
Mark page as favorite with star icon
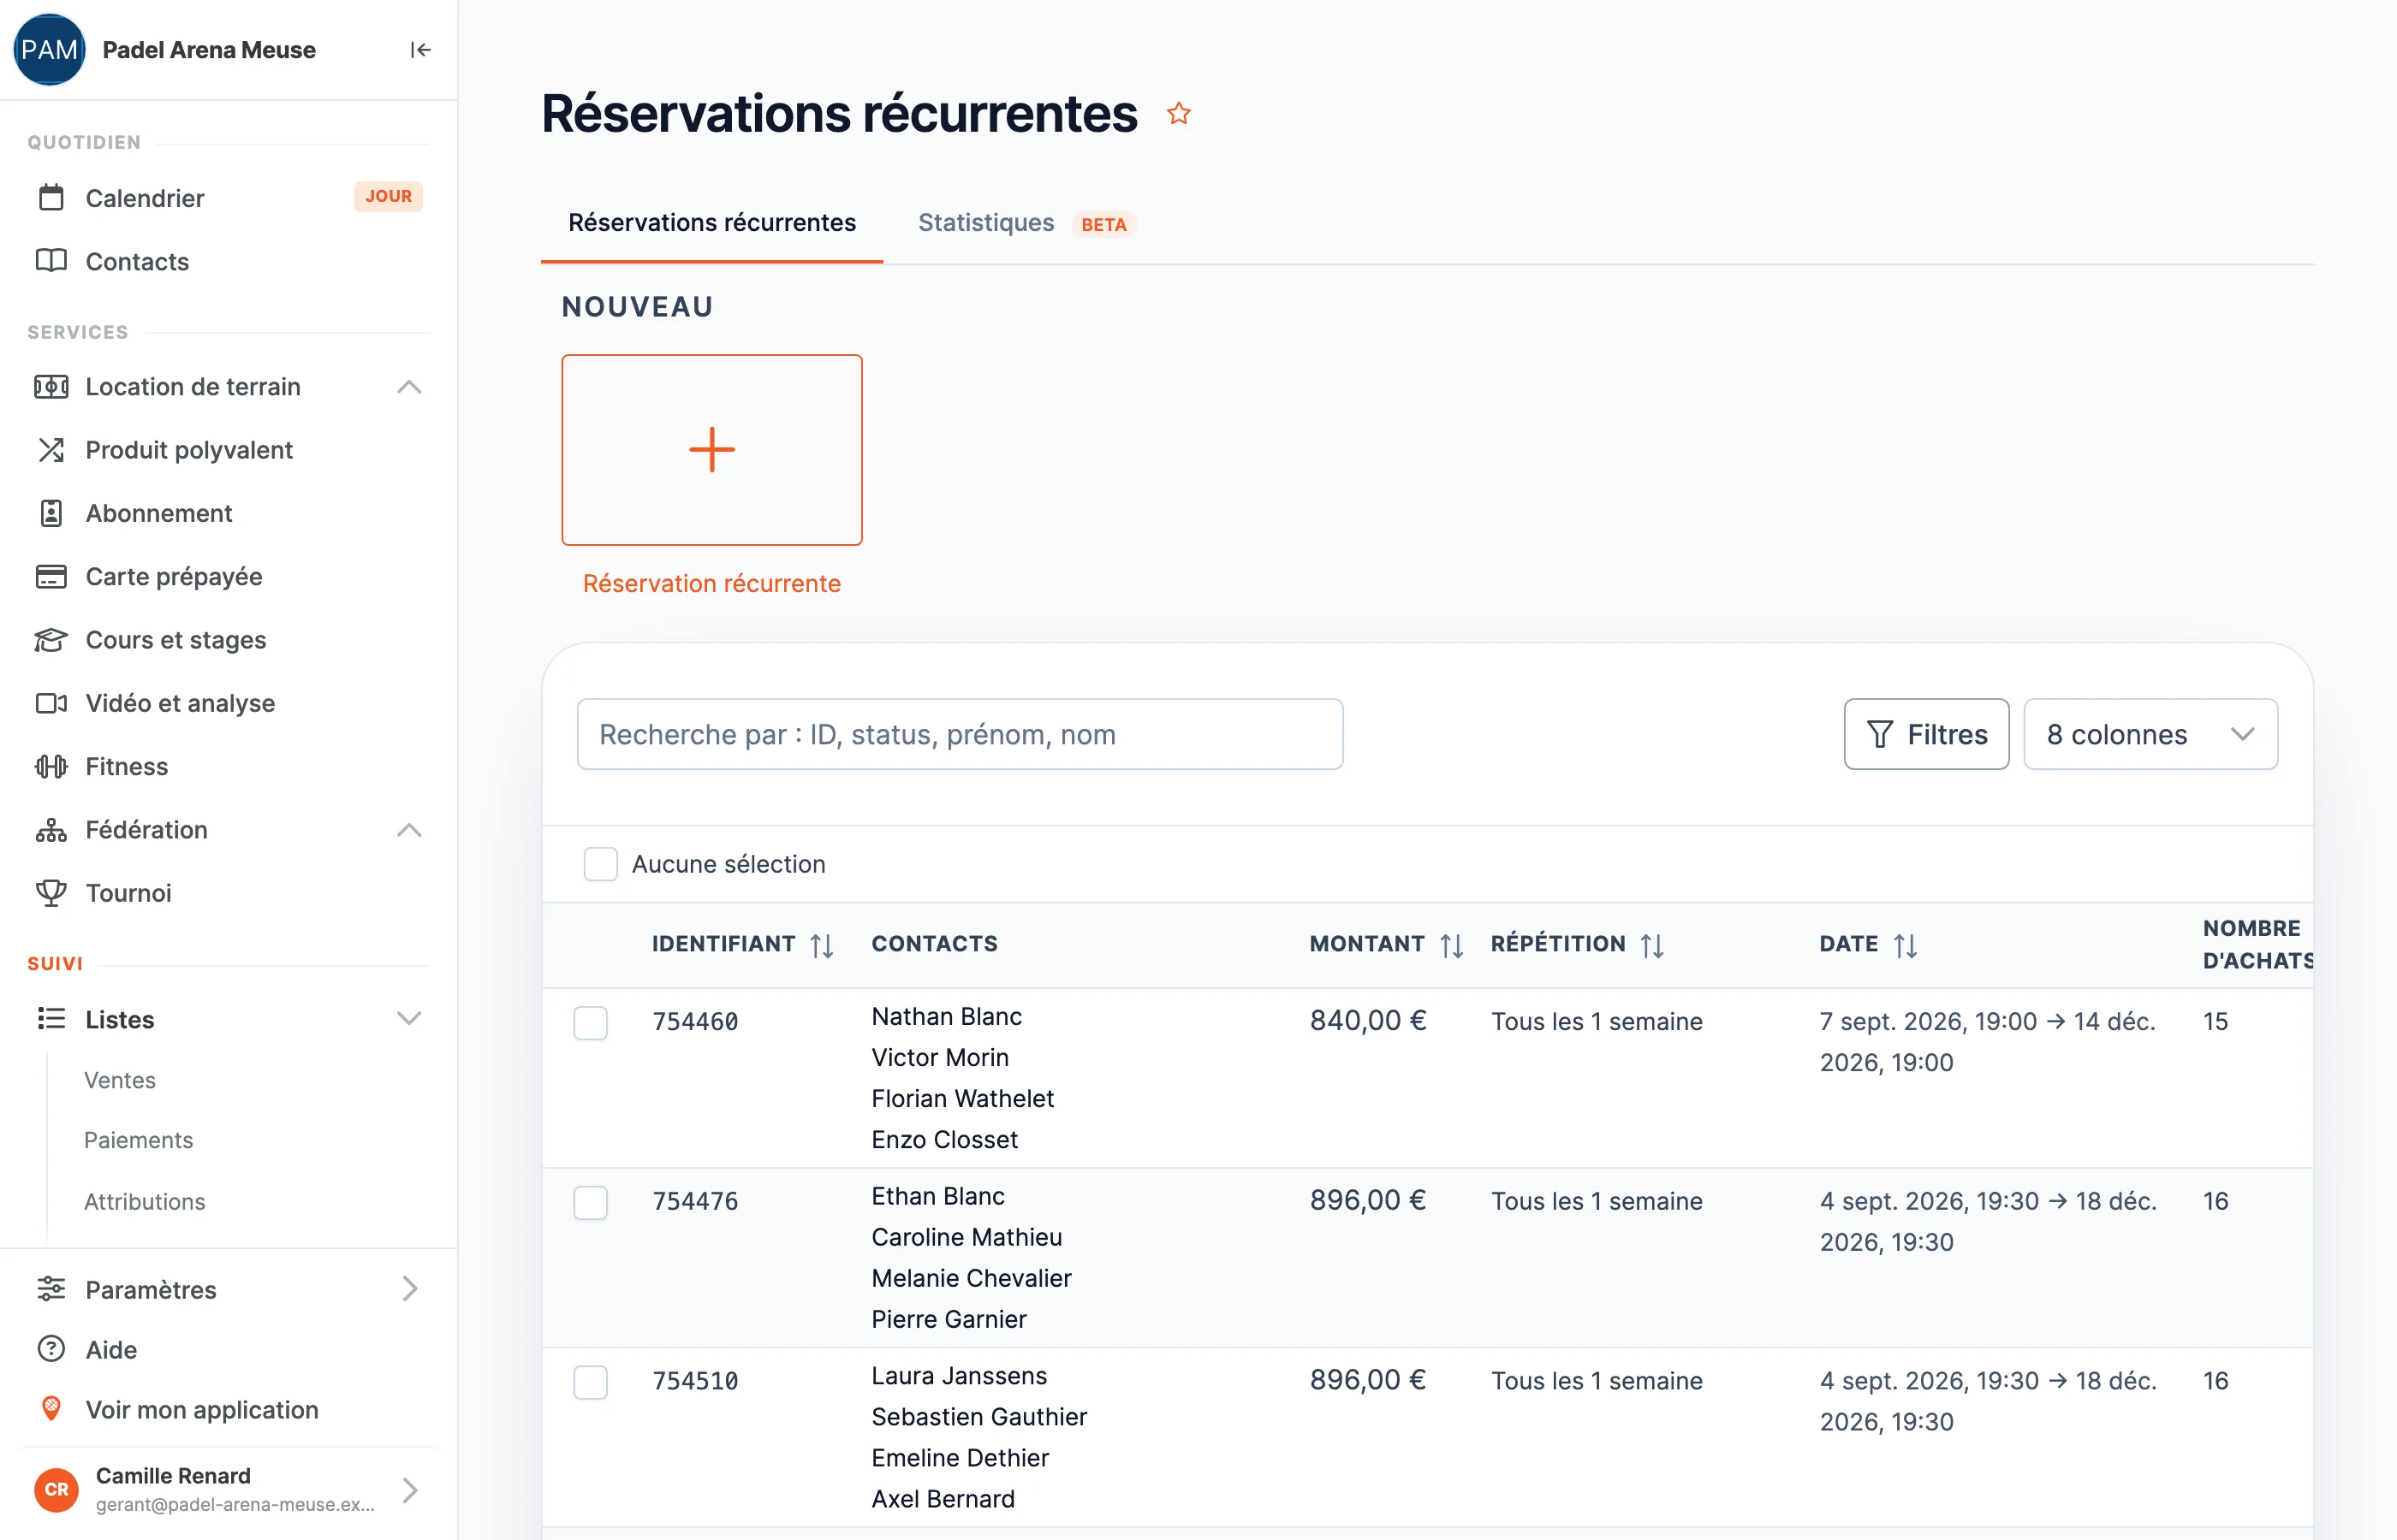point(1180,114)
